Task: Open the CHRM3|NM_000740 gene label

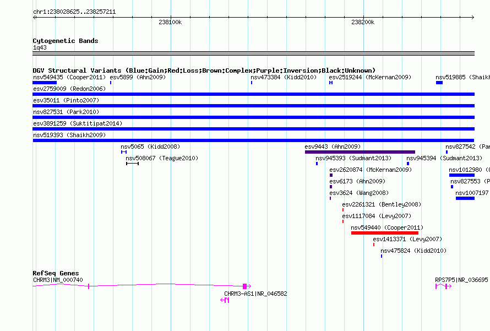Action: [58, 280]
